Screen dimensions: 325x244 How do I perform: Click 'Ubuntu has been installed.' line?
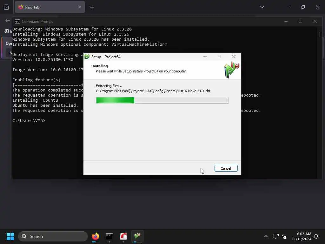point(45,105)
